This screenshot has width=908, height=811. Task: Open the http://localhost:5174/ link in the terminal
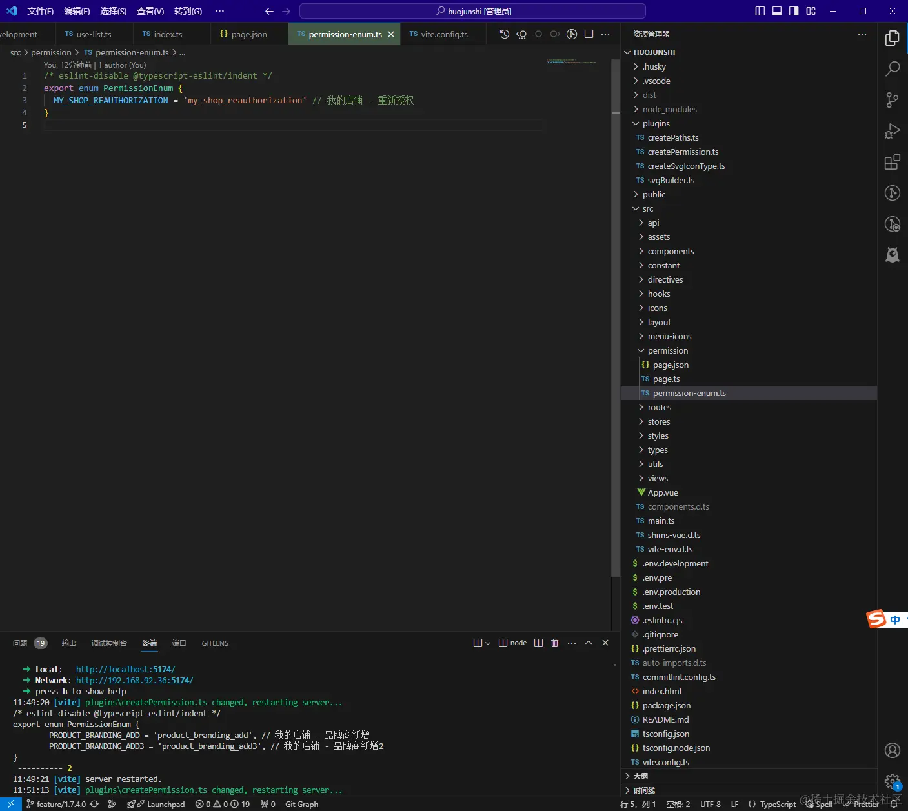(x=126, y=669)
